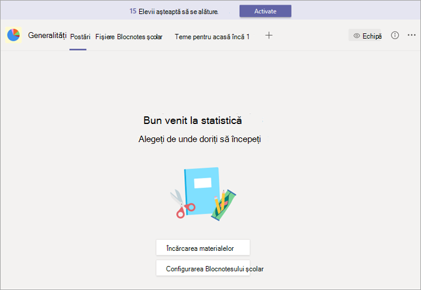Click Încărcarea materialelor button
The height and width of the screenshot is (290, 421).
pos(203,247)
